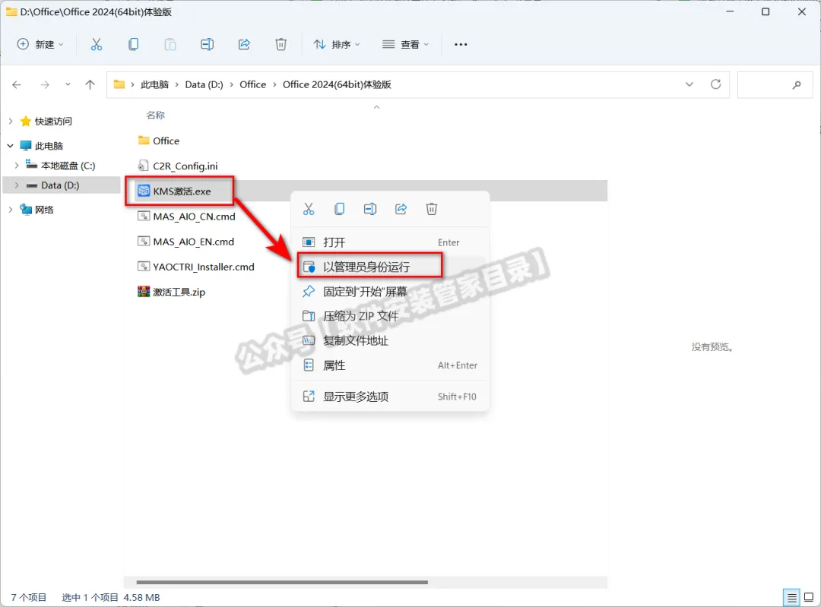Select the MAS_AIO_CN.cmd file
This screenshot has width=821, height=607.
(x=194, y=216)
